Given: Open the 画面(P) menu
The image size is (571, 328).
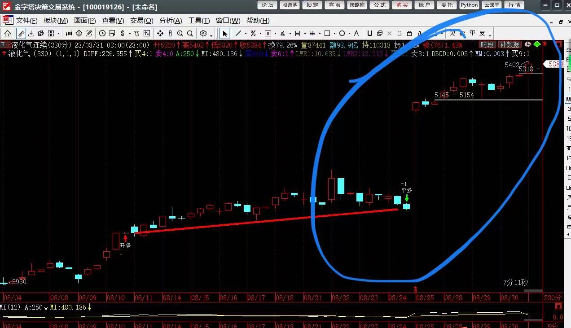Looking at the screenshot, I should coord(85,21).
